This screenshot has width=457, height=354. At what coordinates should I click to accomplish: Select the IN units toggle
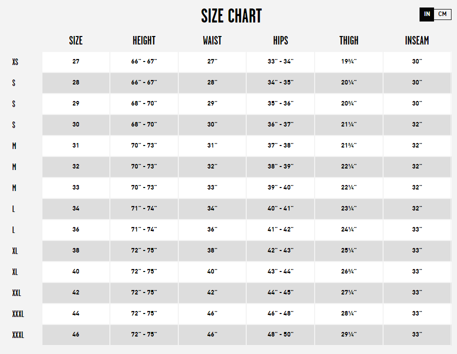tap(427, 14)
